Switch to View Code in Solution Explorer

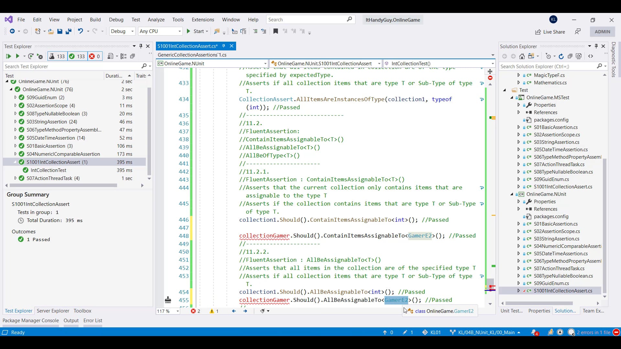coord(591,56)
